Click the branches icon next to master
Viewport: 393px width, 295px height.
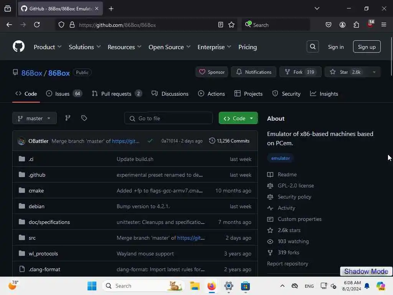[68, 118]
